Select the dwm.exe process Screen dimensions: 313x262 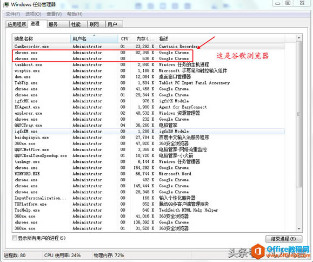149,77
